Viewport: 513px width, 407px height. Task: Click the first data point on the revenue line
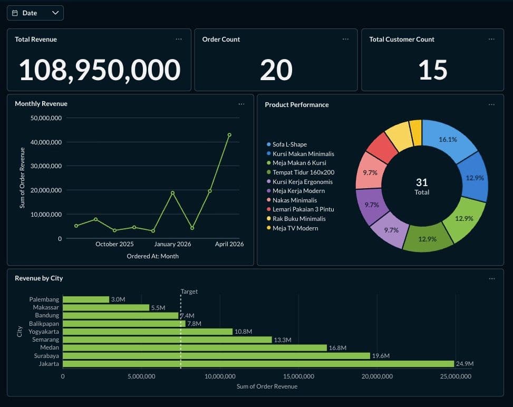tap(76, 226)
